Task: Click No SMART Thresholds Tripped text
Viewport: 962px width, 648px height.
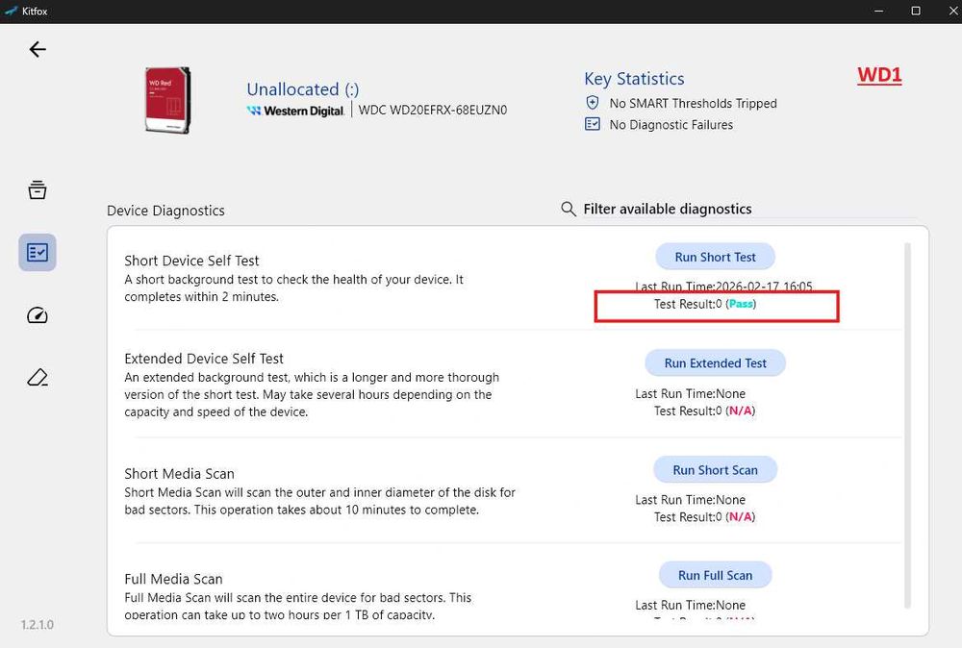Action: pyautogui.click(x=694, y=103)
